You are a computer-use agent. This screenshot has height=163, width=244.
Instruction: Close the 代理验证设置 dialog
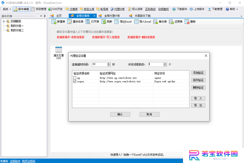[206, 56]
